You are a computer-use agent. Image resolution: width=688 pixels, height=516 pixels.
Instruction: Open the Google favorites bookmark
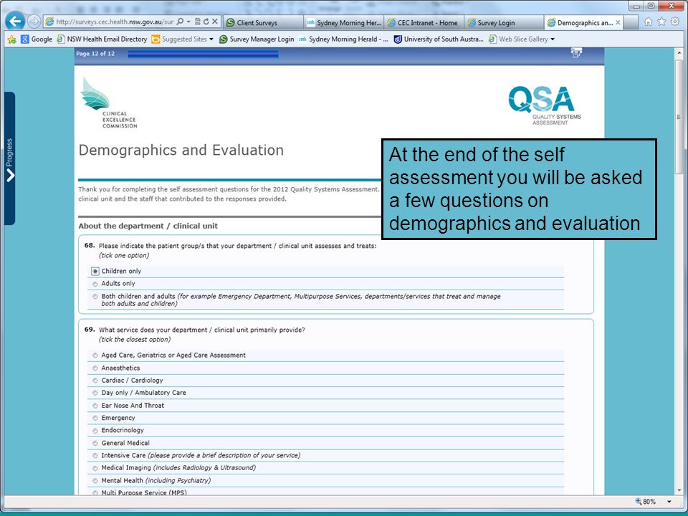(x=37, y=39)
